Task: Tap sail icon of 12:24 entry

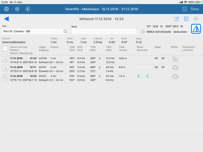Action: tap(5, 59)
